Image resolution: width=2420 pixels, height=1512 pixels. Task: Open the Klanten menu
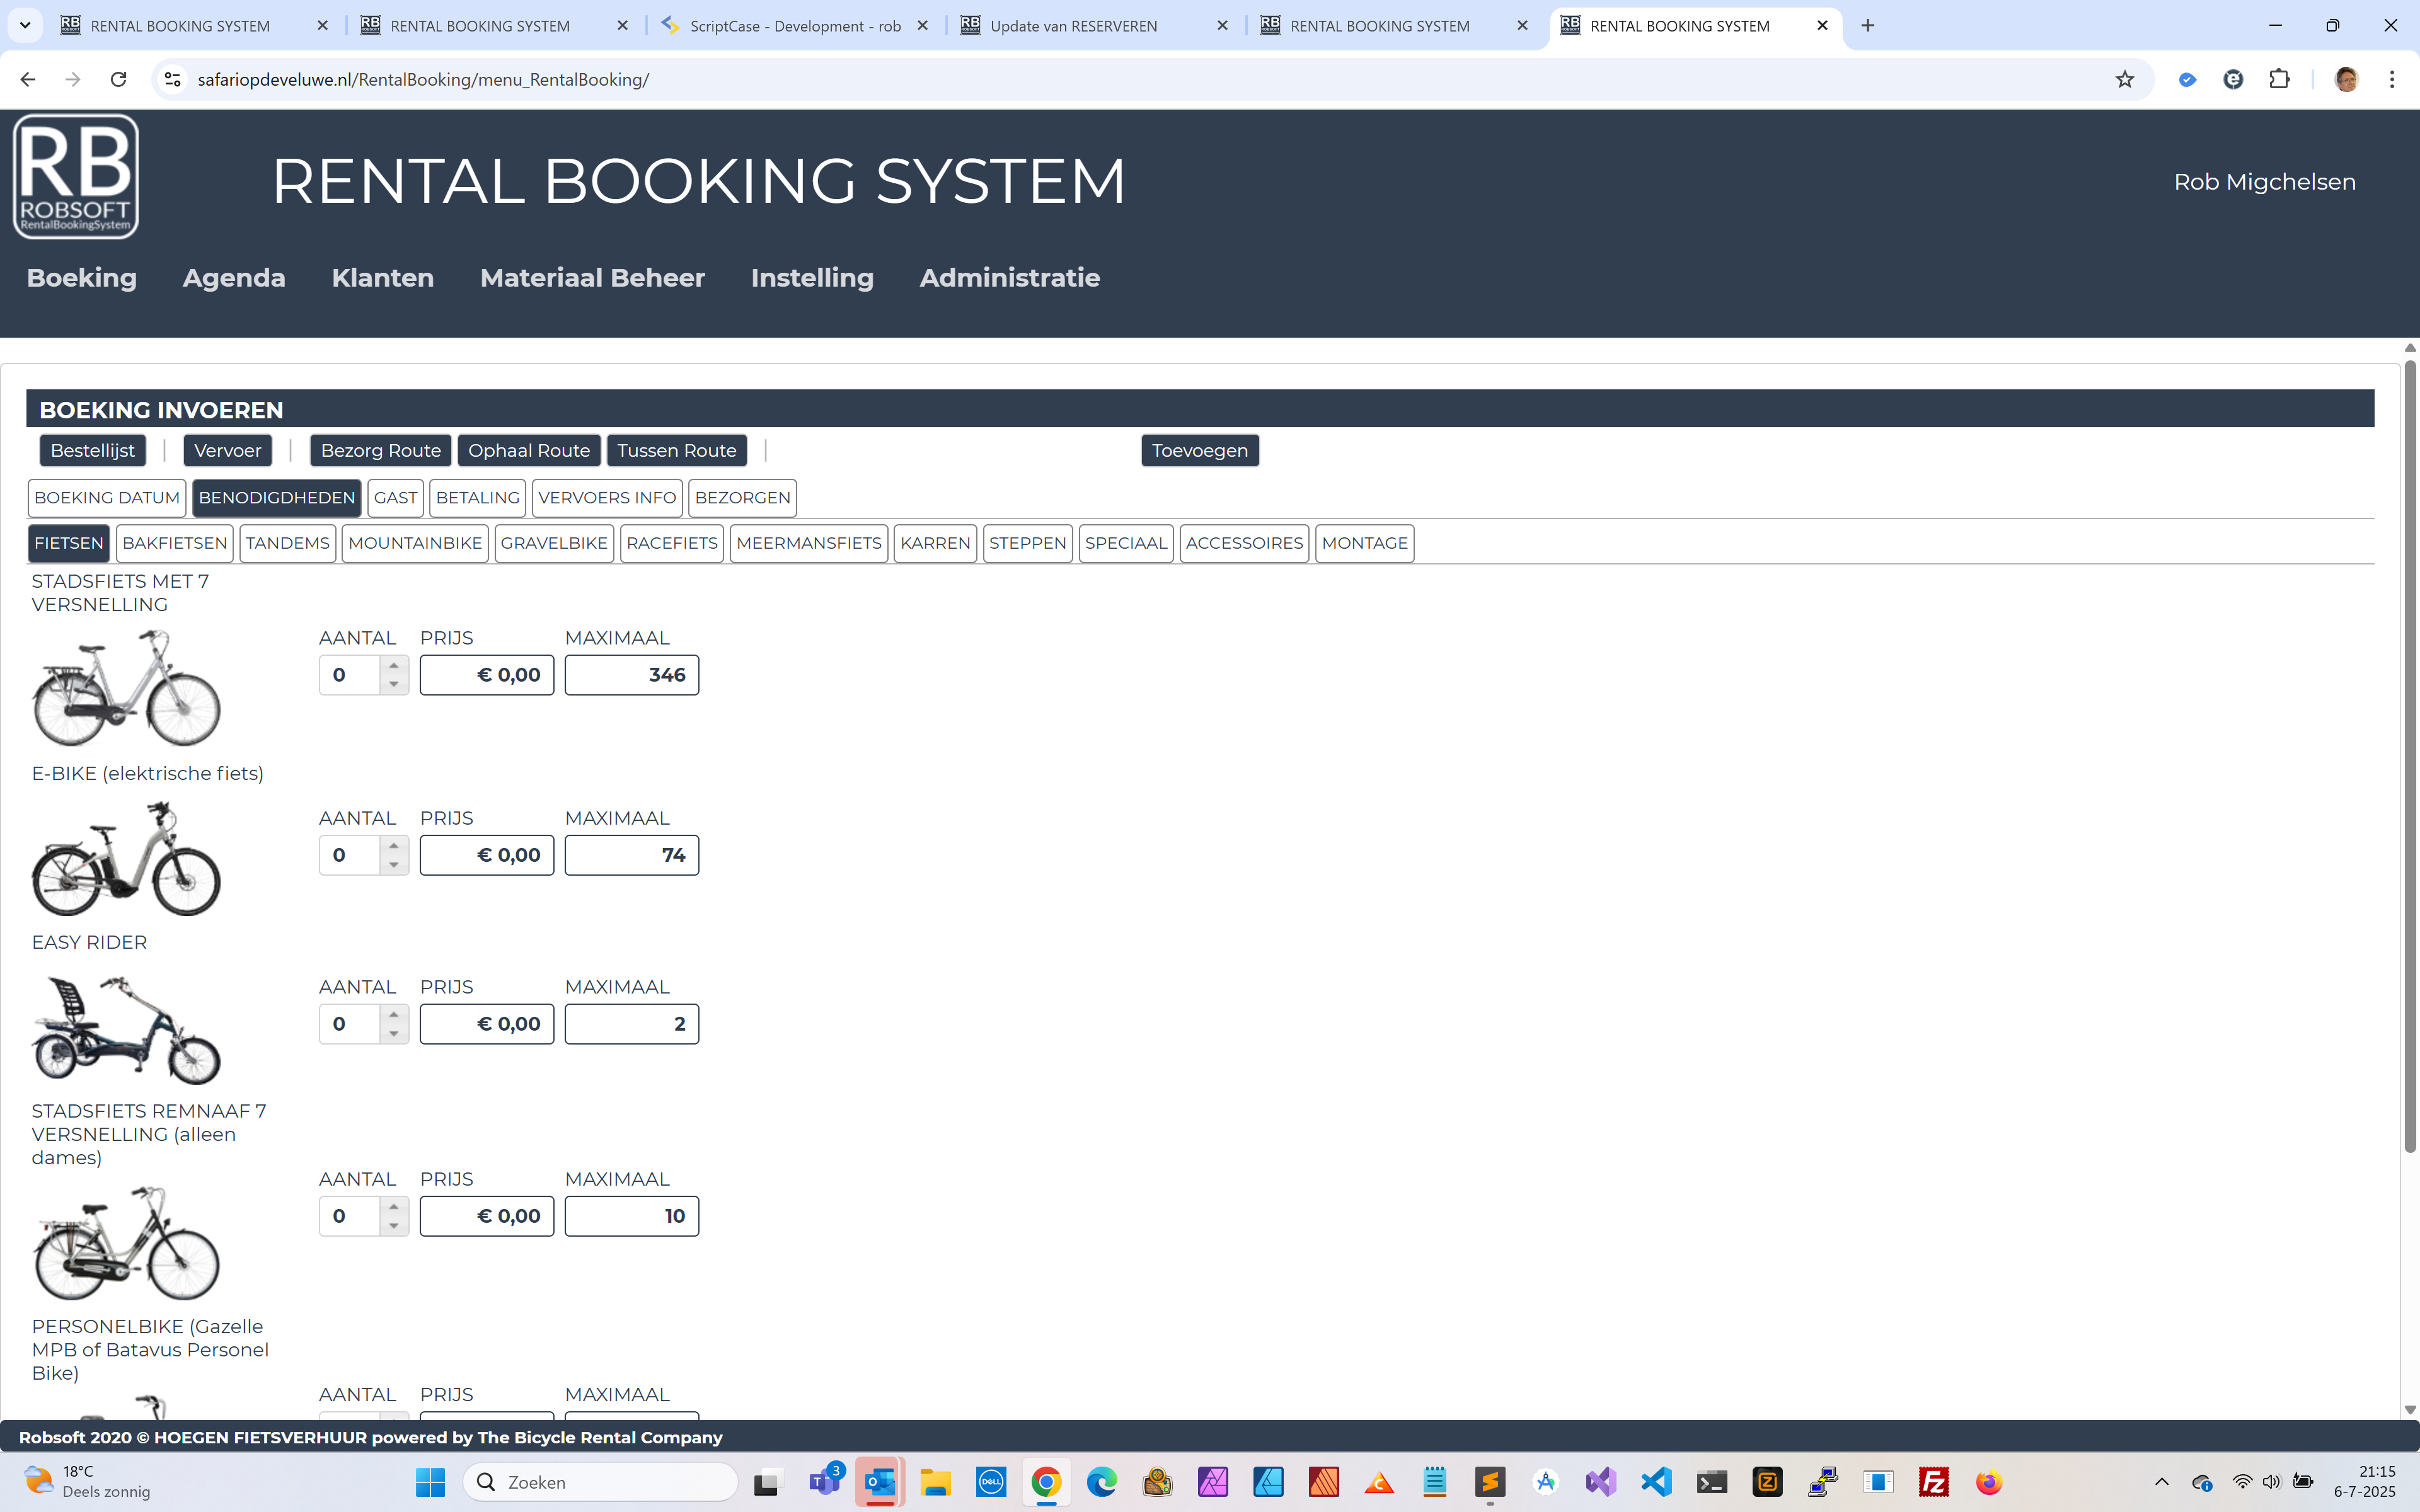tap(383, 278)
